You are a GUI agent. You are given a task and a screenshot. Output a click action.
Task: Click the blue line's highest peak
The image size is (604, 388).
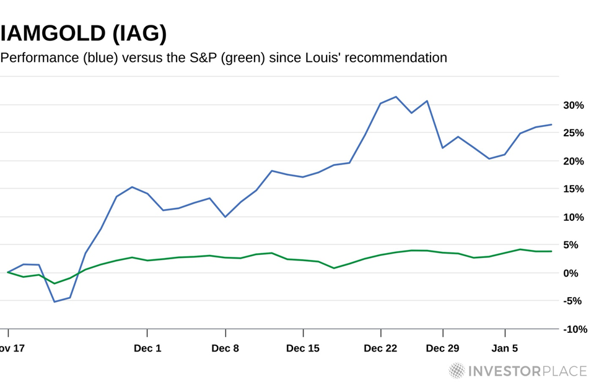click(x=396, y=97)
